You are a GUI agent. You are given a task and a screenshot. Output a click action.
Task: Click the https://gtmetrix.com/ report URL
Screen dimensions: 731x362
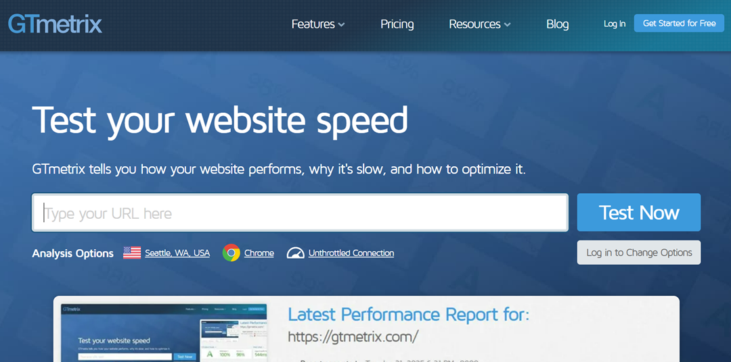(353, 336)
